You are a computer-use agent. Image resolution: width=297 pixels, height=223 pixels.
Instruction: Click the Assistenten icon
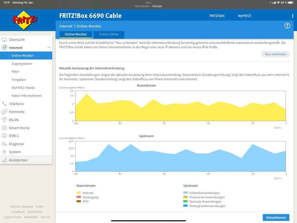click(x=4, y=160)
